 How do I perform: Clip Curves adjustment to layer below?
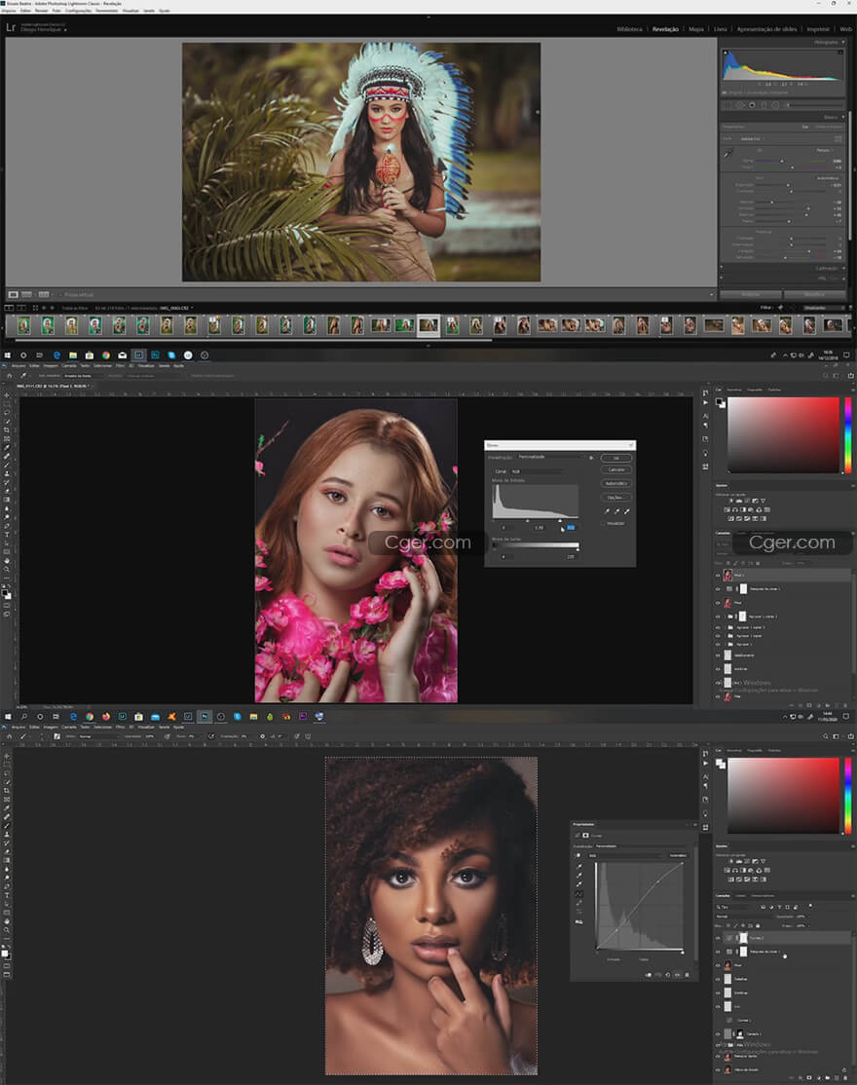pos(649,974)
